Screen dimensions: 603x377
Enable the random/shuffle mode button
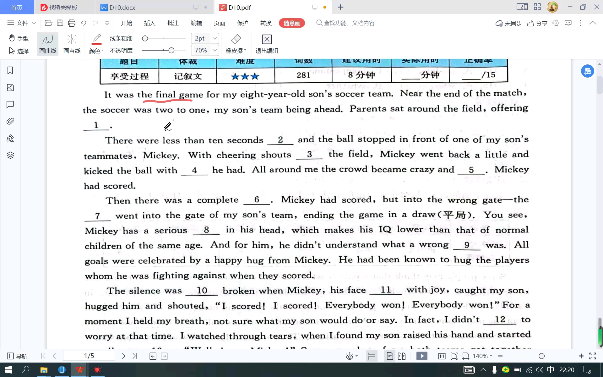pos(291,23)
